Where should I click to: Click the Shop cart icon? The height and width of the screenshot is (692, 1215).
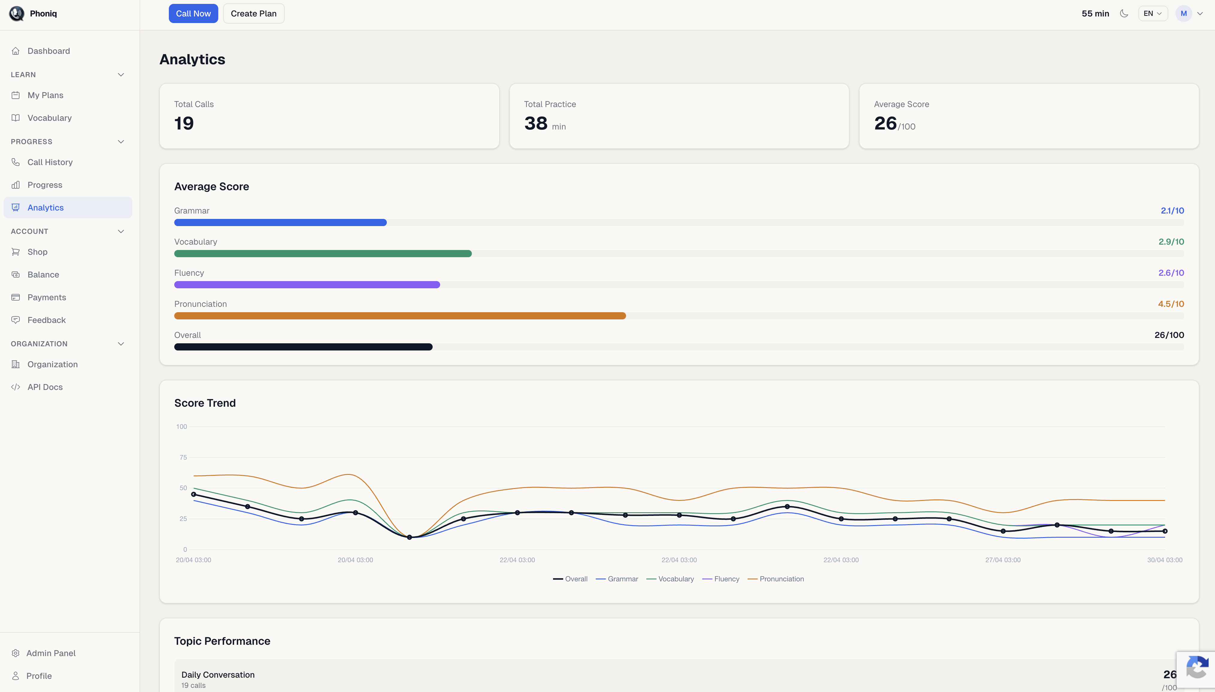click(x=16, y=252)
